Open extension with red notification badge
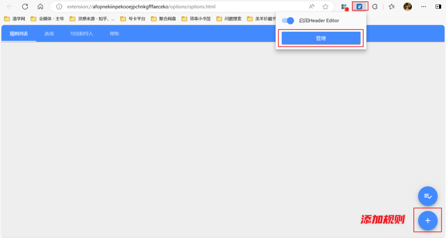The height and width of the screenshot is (238, 446). coord(345,7)
